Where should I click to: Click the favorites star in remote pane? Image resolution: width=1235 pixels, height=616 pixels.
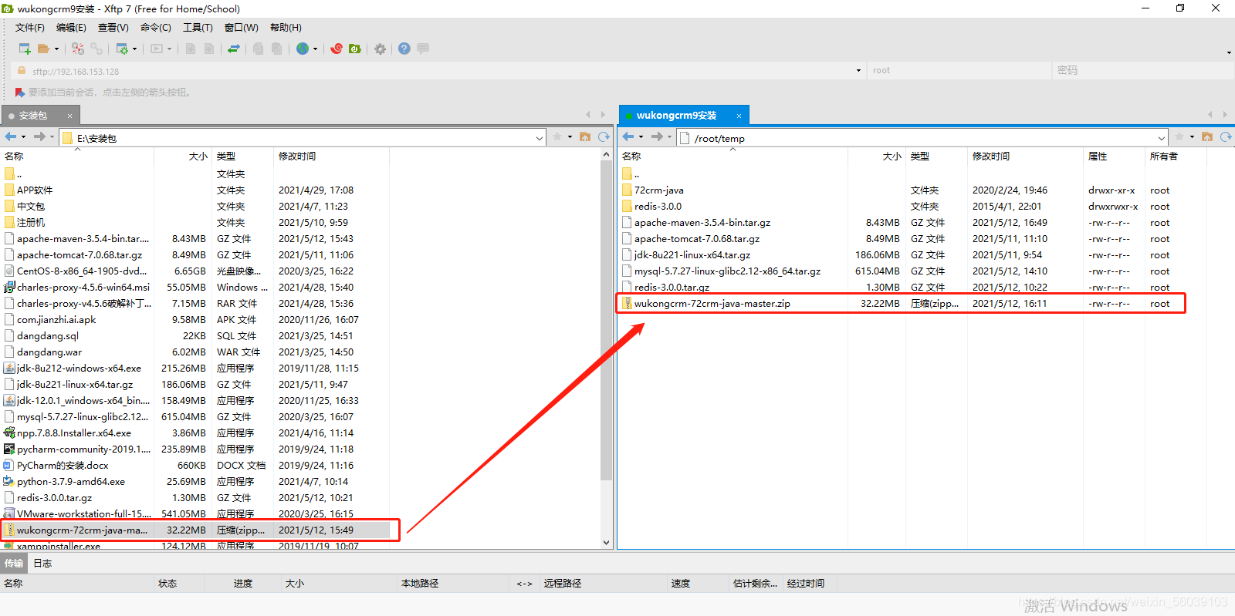click(1179, 137)
